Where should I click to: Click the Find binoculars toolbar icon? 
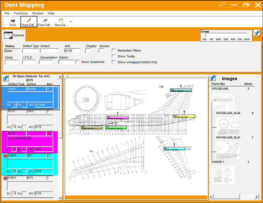click(x=12, y=21)
